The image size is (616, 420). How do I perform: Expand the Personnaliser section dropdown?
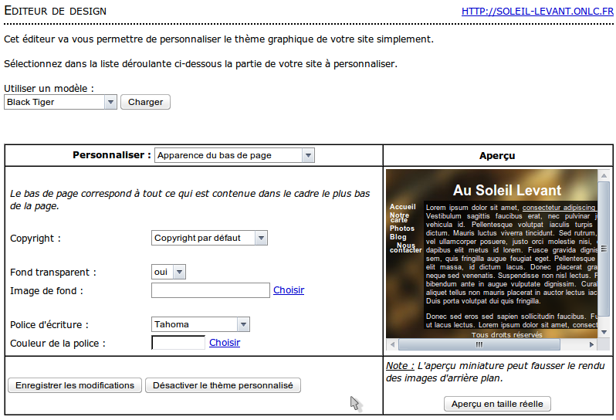click(x=235, y=155)
